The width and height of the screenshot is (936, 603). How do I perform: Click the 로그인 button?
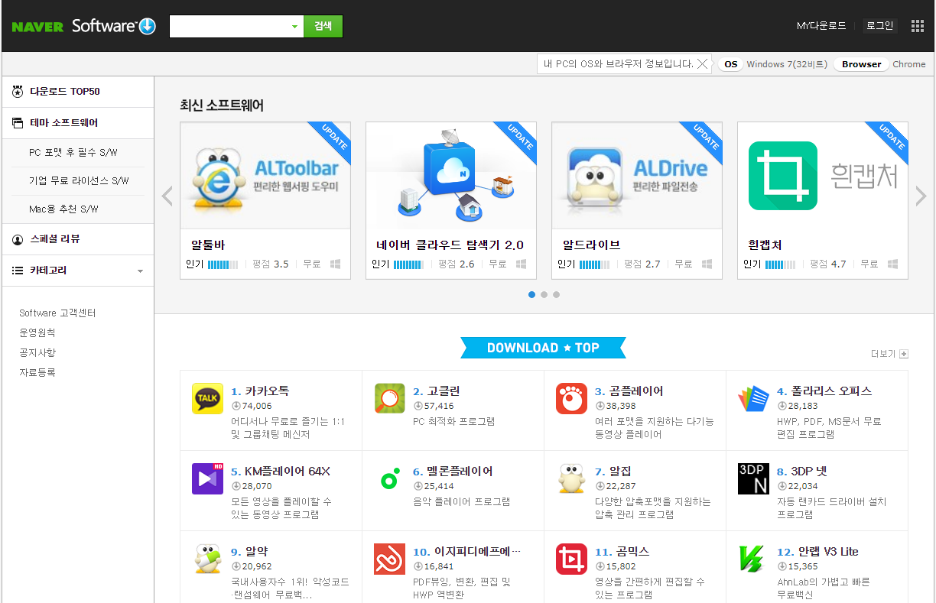(x=879, y=26)
